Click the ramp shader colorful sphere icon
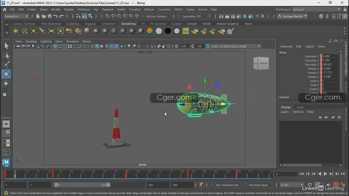 (150, 31)
